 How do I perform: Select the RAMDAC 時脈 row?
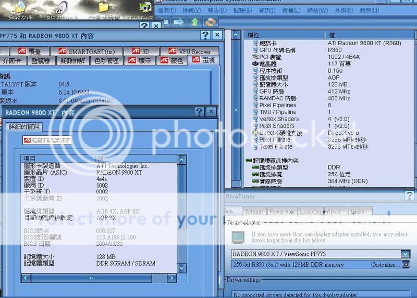pos(328,98)
